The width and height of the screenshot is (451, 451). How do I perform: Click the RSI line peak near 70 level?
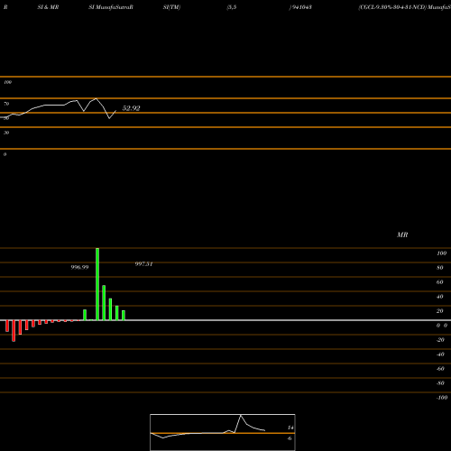pyautogui.click(x=96, y=98)
